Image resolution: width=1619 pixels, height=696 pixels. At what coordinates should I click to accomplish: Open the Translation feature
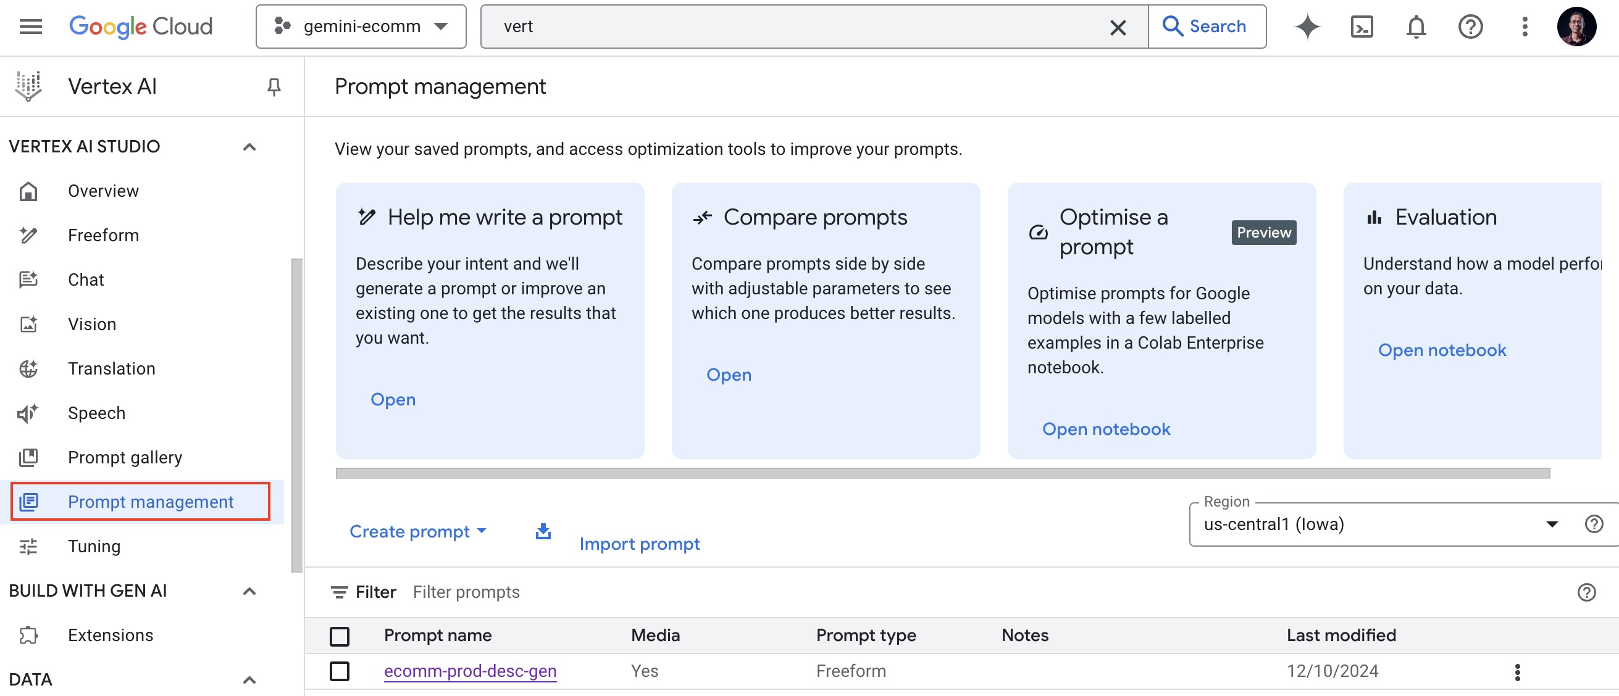pyautogui.click(x=111, y=368)
